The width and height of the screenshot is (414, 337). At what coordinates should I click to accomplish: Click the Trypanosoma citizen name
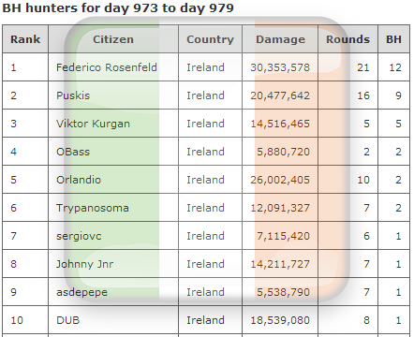point(93,208)
